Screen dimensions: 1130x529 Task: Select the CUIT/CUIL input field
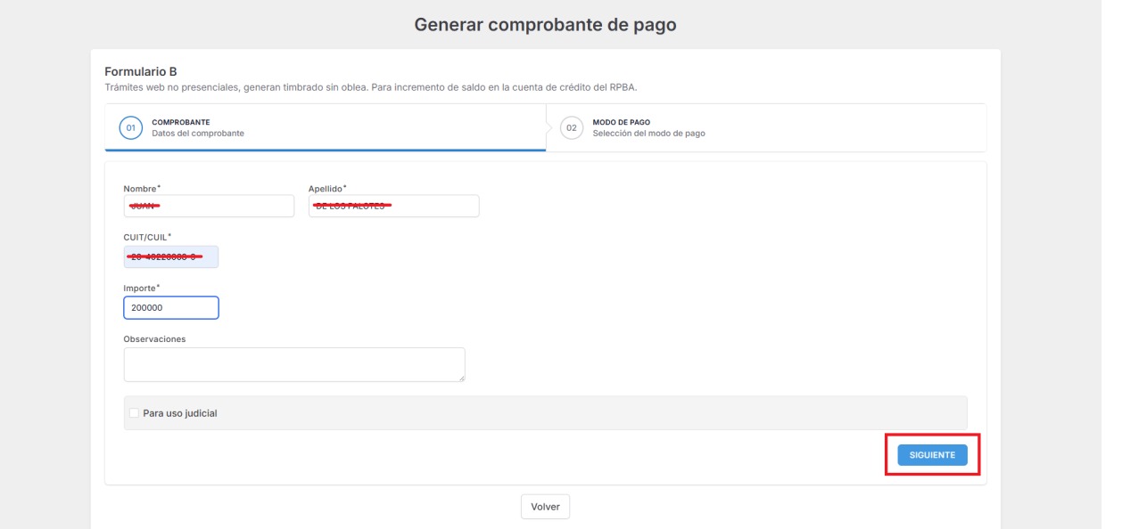[x=170, y=256]
